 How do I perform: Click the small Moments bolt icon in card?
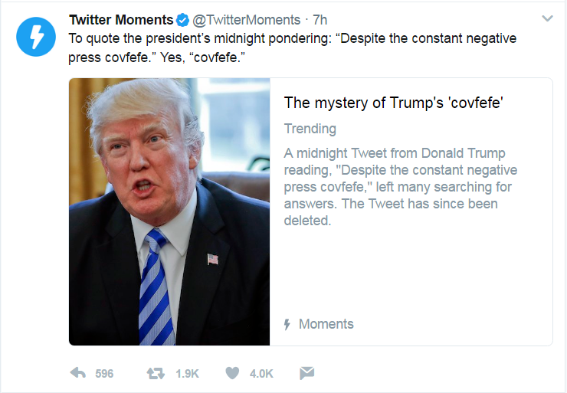[287, 324]
